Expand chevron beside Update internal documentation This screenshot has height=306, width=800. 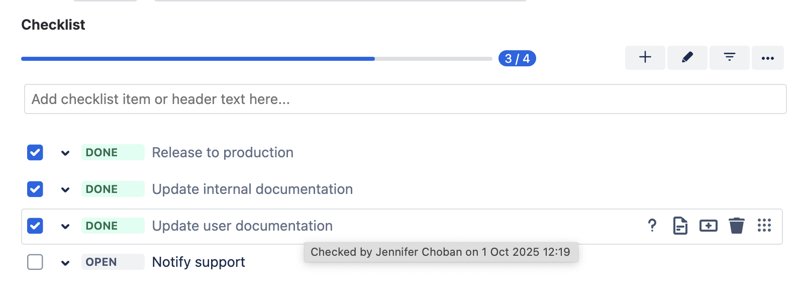(65, 189)
